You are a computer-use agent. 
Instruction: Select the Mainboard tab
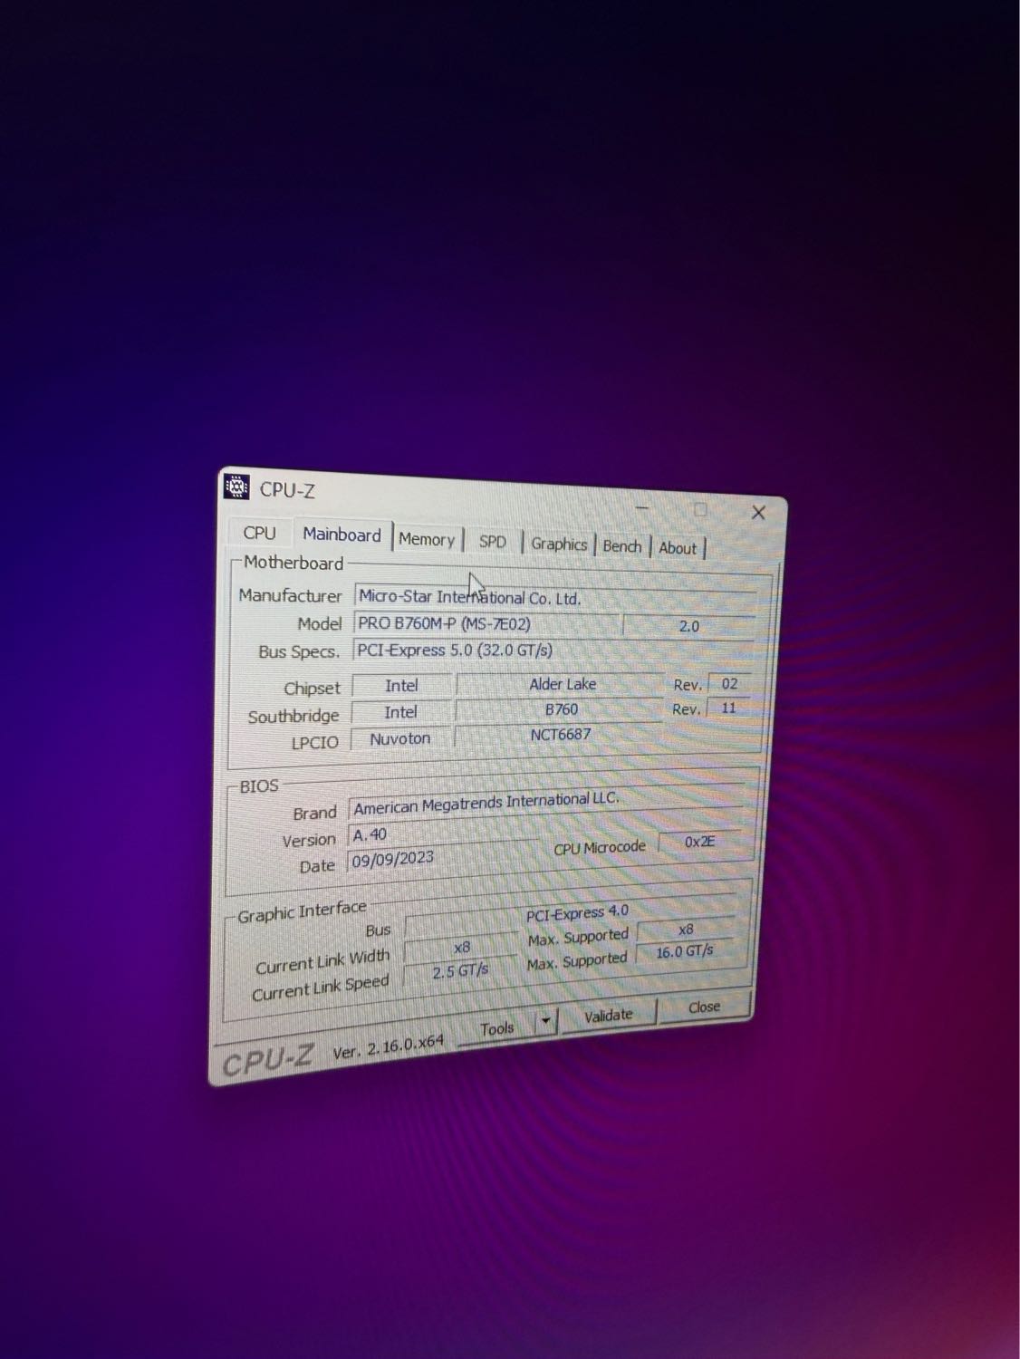click(x=342, y=535)
